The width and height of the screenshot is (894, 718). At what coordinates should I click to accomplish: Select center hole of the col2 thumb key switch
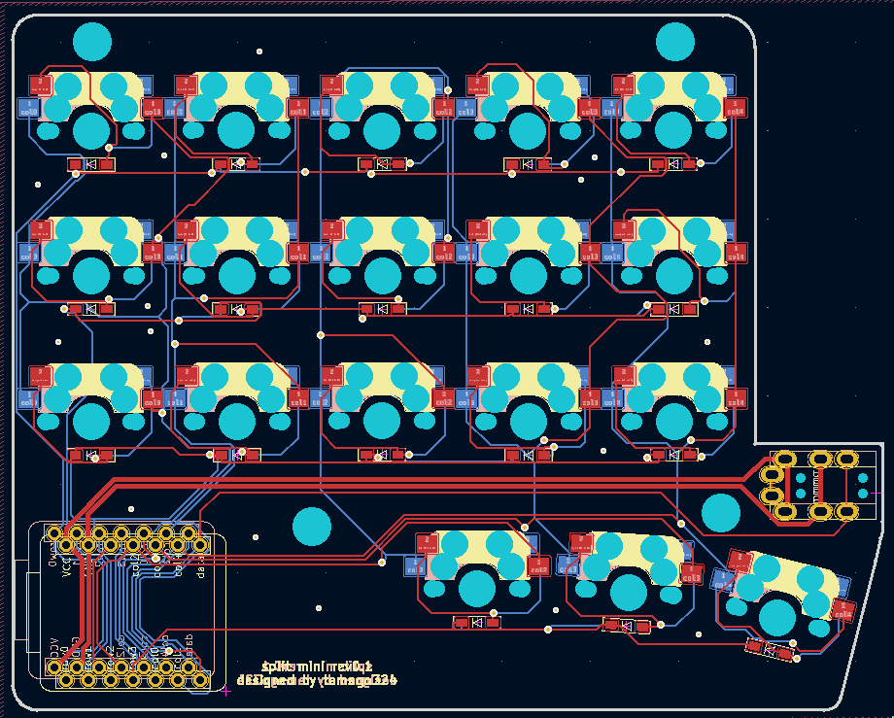click(477, 589)
